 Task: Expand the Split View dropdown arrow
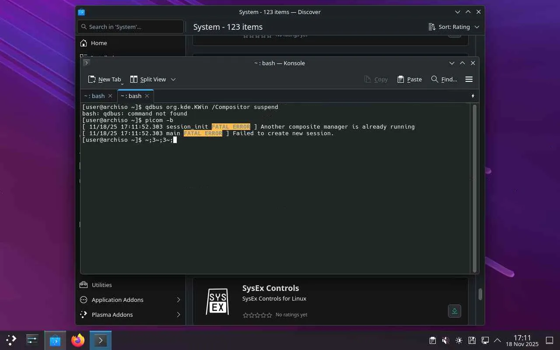tap(173, 79)
